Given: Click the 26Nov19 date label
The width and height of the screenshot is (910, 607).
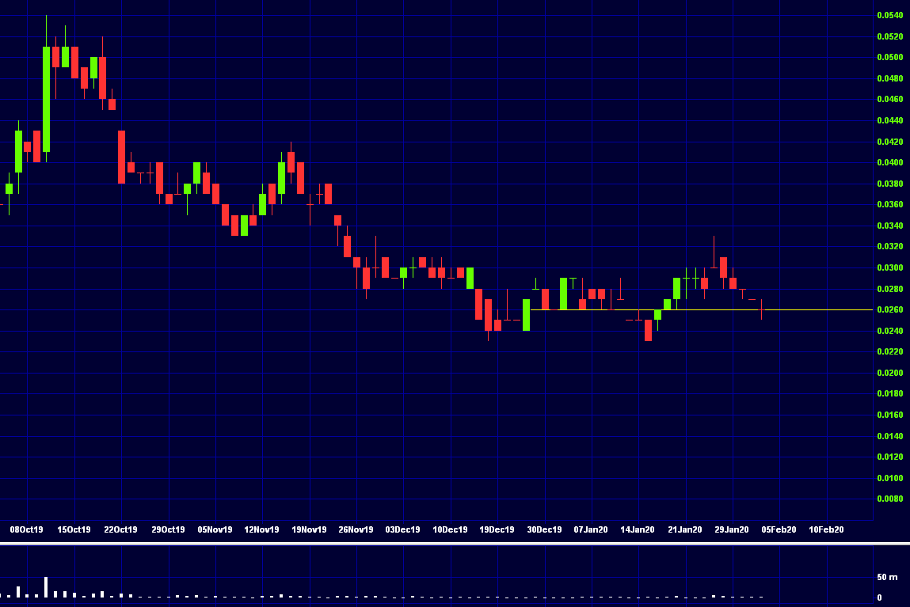Looking at the screenshot, I should point(356,530).
